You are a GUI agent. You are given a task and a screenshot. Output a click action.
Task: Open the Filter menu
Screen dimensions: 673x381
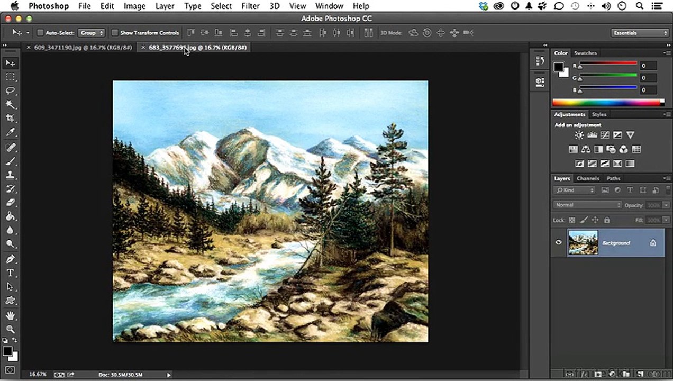[250, 6]
